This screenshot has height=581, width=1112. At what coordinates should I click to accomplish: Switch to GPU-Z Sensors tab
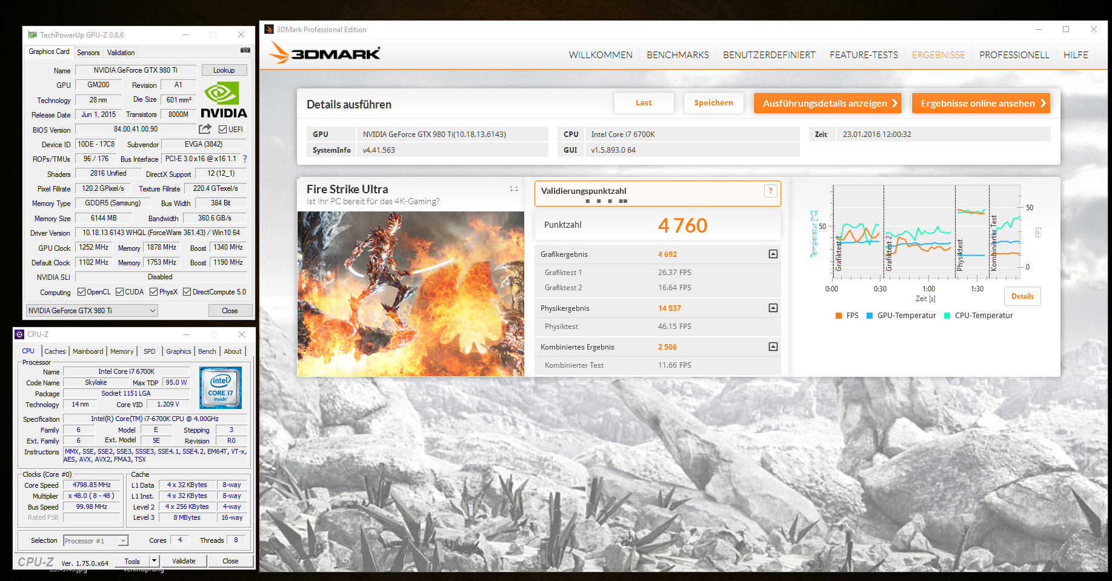click(88, 53)
